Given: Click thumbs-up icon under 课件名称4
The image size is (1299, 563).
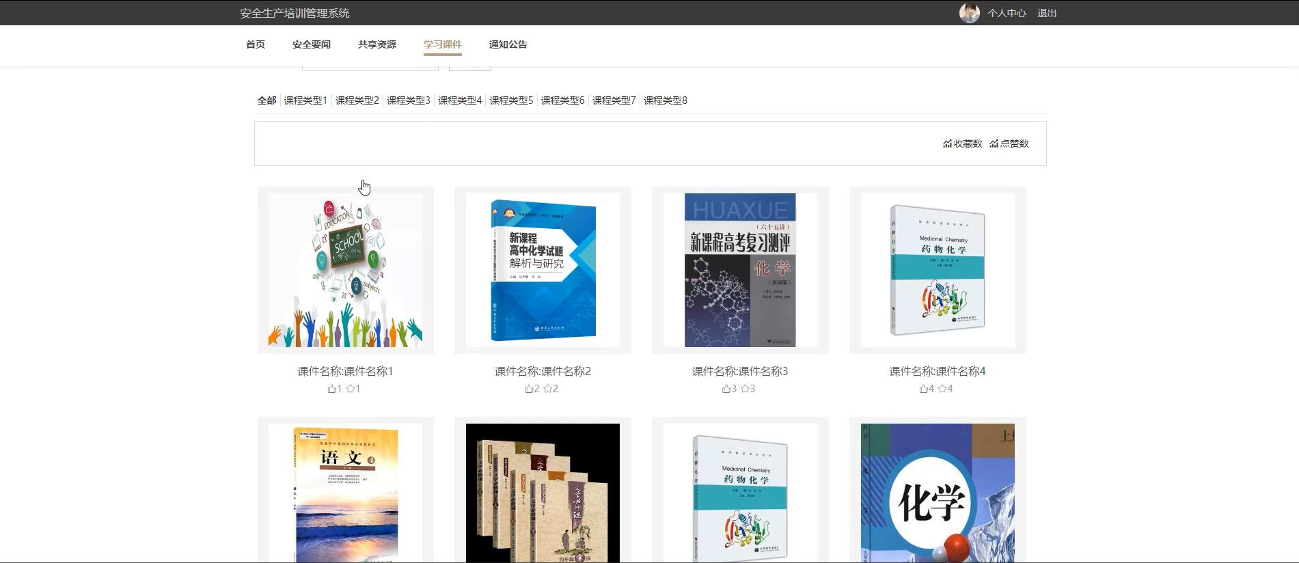Looking at the screenshot, I should (x=924, y=389).
